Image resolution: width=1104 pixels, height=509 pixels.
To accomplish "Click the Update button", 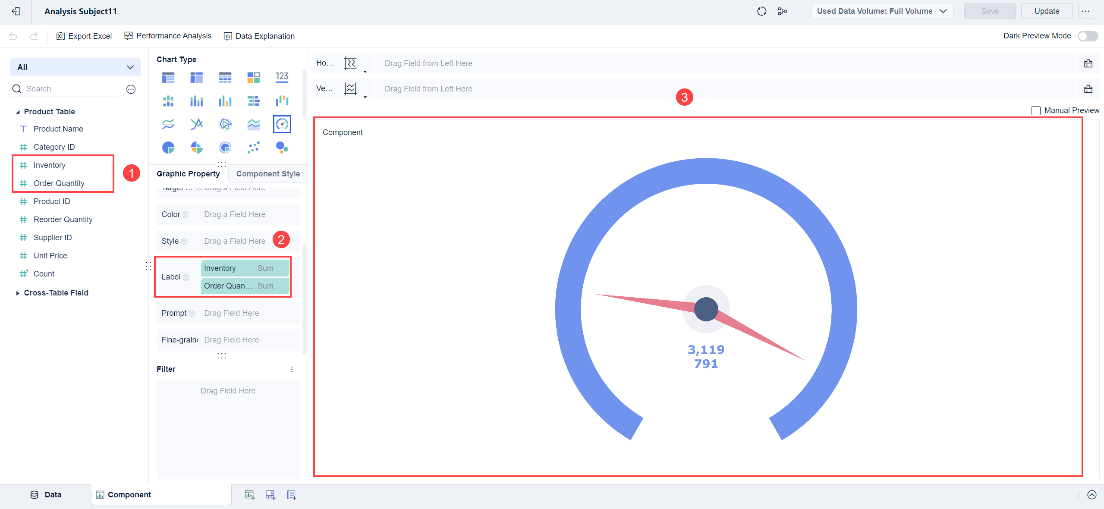I will [1047, 11].
